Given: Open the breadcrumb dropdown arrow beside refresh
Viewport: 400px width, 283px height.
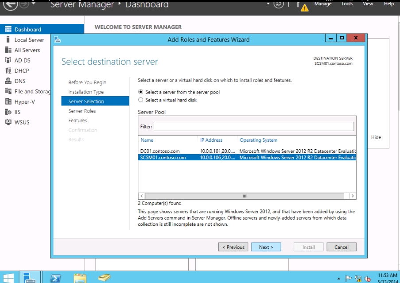Looking at the screenshot, I should pyautogui.click(x=268, y=4).
